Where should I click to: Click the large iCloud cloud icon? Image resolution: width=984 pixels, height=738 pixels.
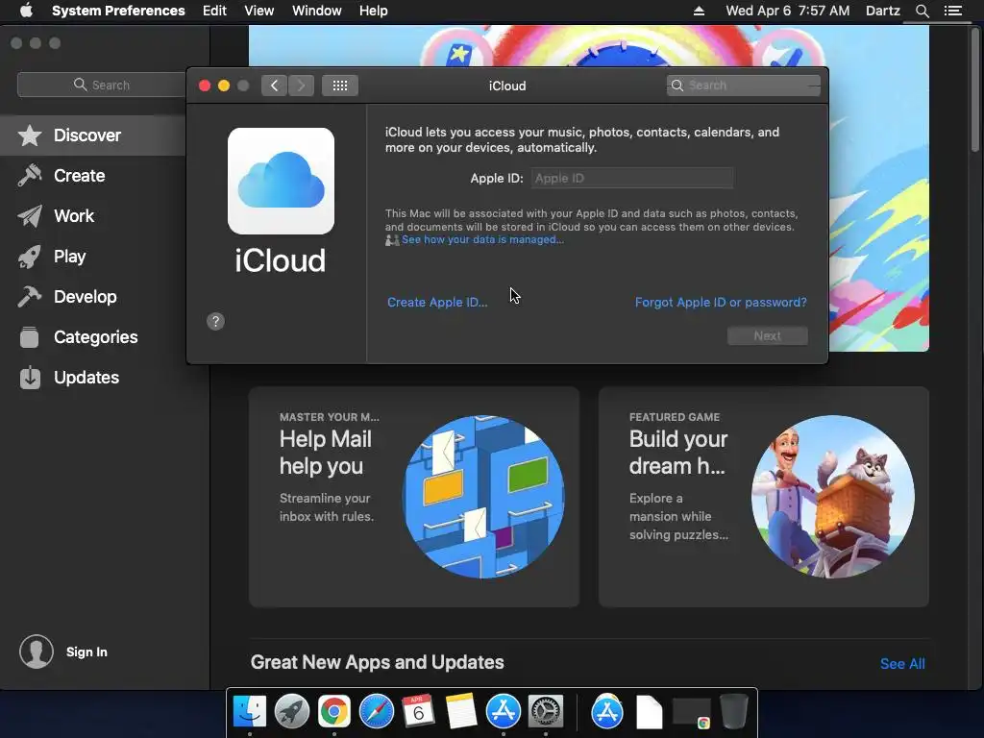point(281,181)
